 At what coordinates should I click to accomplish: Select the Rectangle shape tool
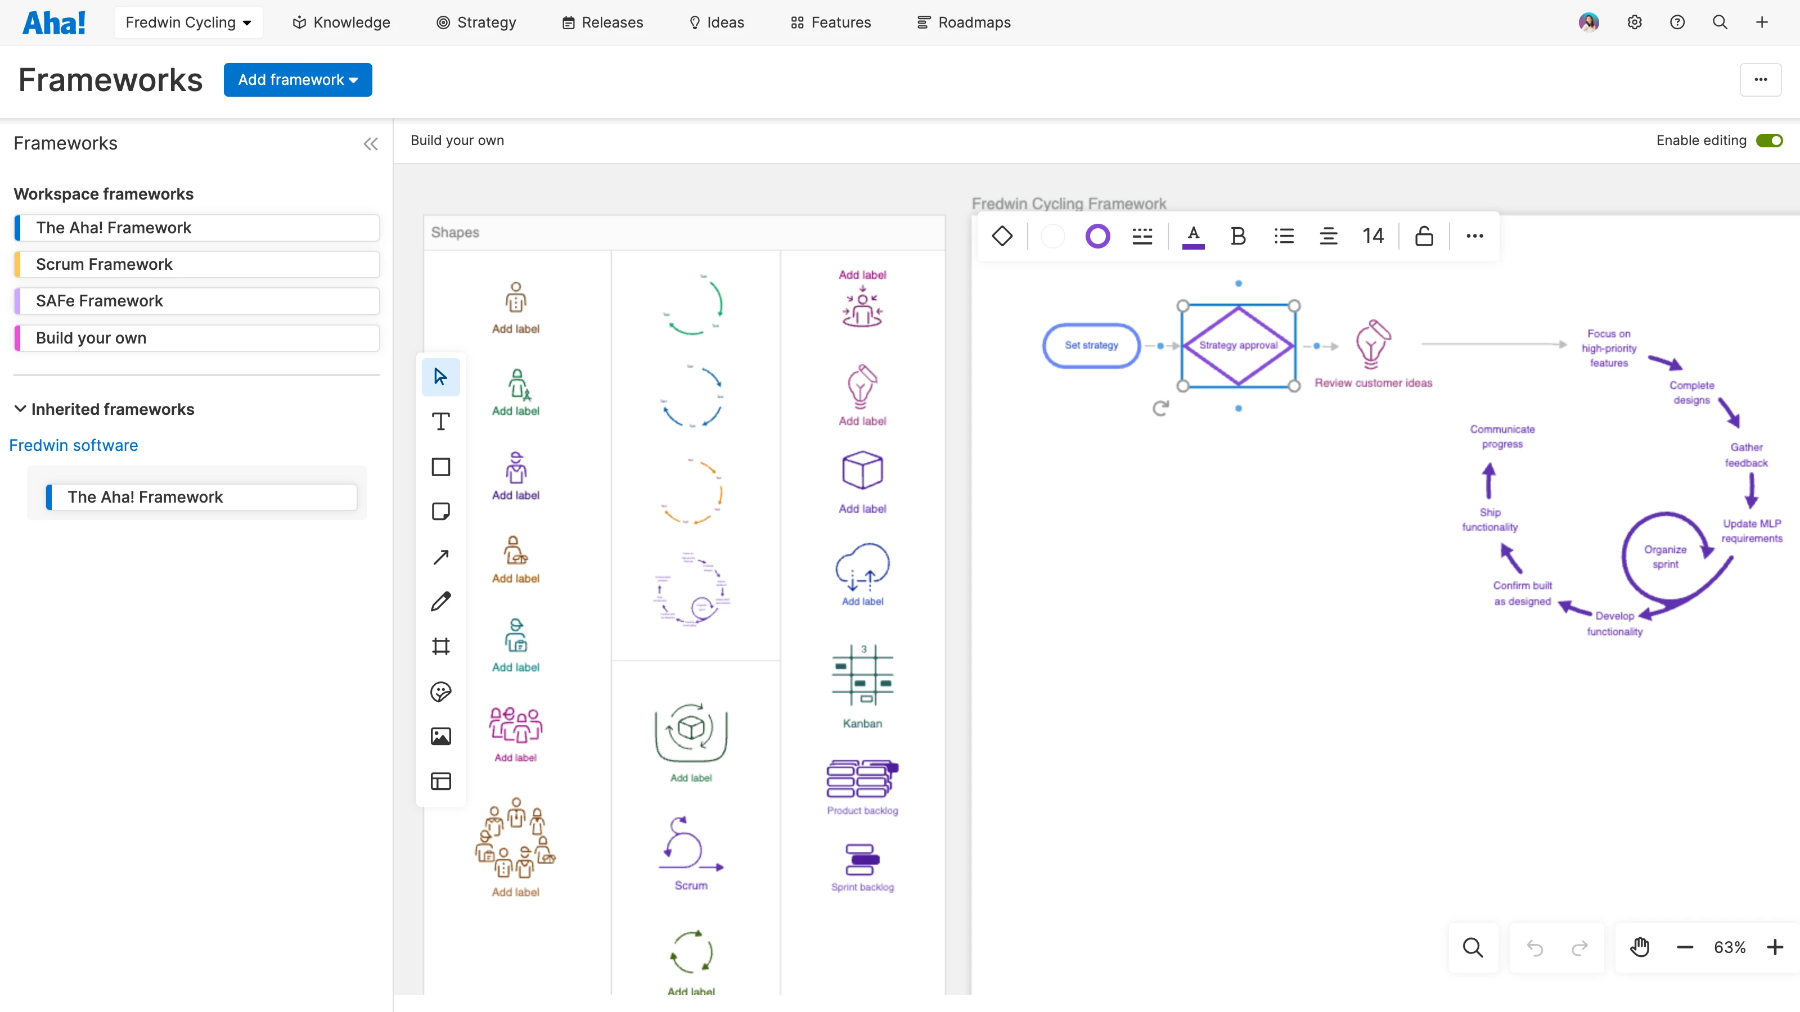[440, 467]
